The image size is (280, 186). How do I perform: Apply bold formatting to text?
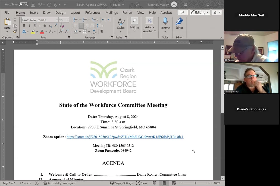pyautogui.click(x=23, y=25)
